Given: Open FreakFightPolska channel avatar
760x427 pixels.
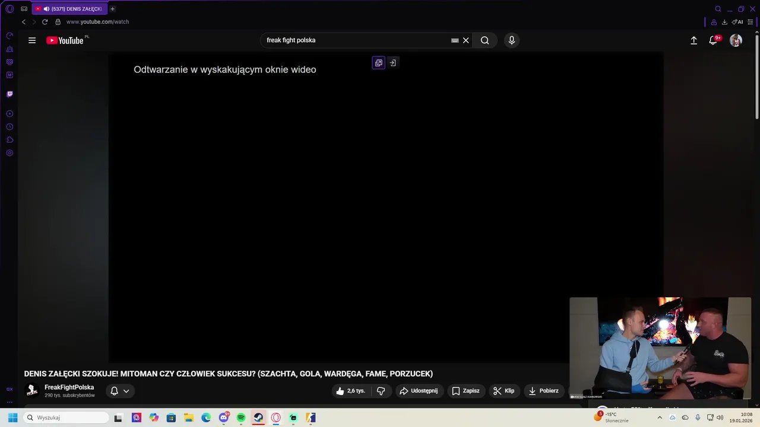Looking at the screenshot, I should pos(32,391).
